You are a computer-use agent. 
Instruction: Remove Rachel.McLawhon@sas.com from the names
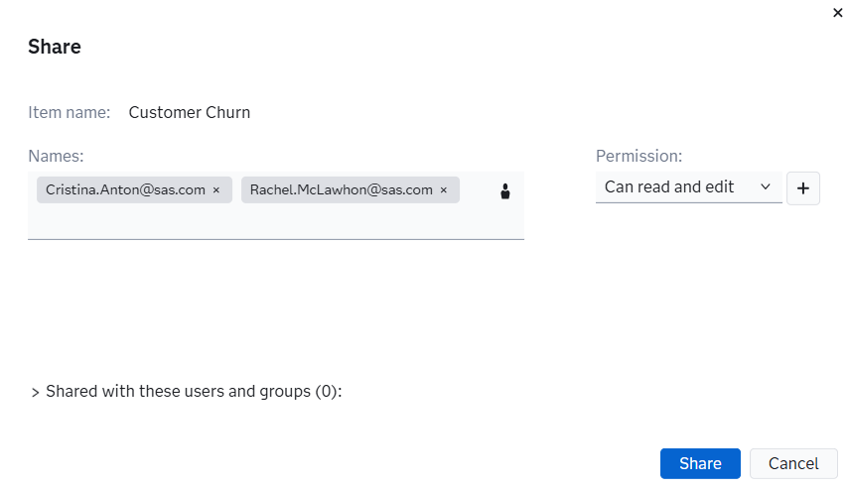(444, 190)
